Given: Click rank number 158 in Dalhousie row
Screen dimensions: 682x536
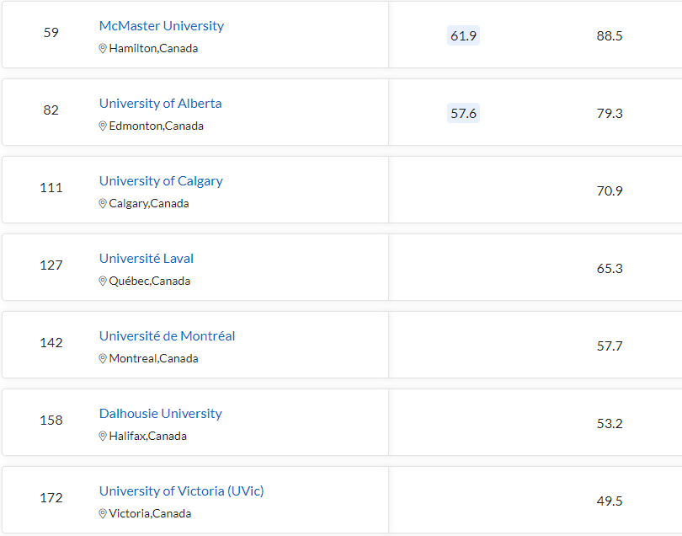Looking at the screenshot, I should pyautogui.click(x=51, y=421).
